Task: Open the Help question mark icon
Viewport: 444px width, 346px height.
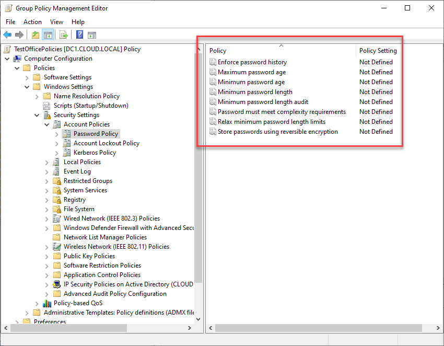Action: (80, 34)
